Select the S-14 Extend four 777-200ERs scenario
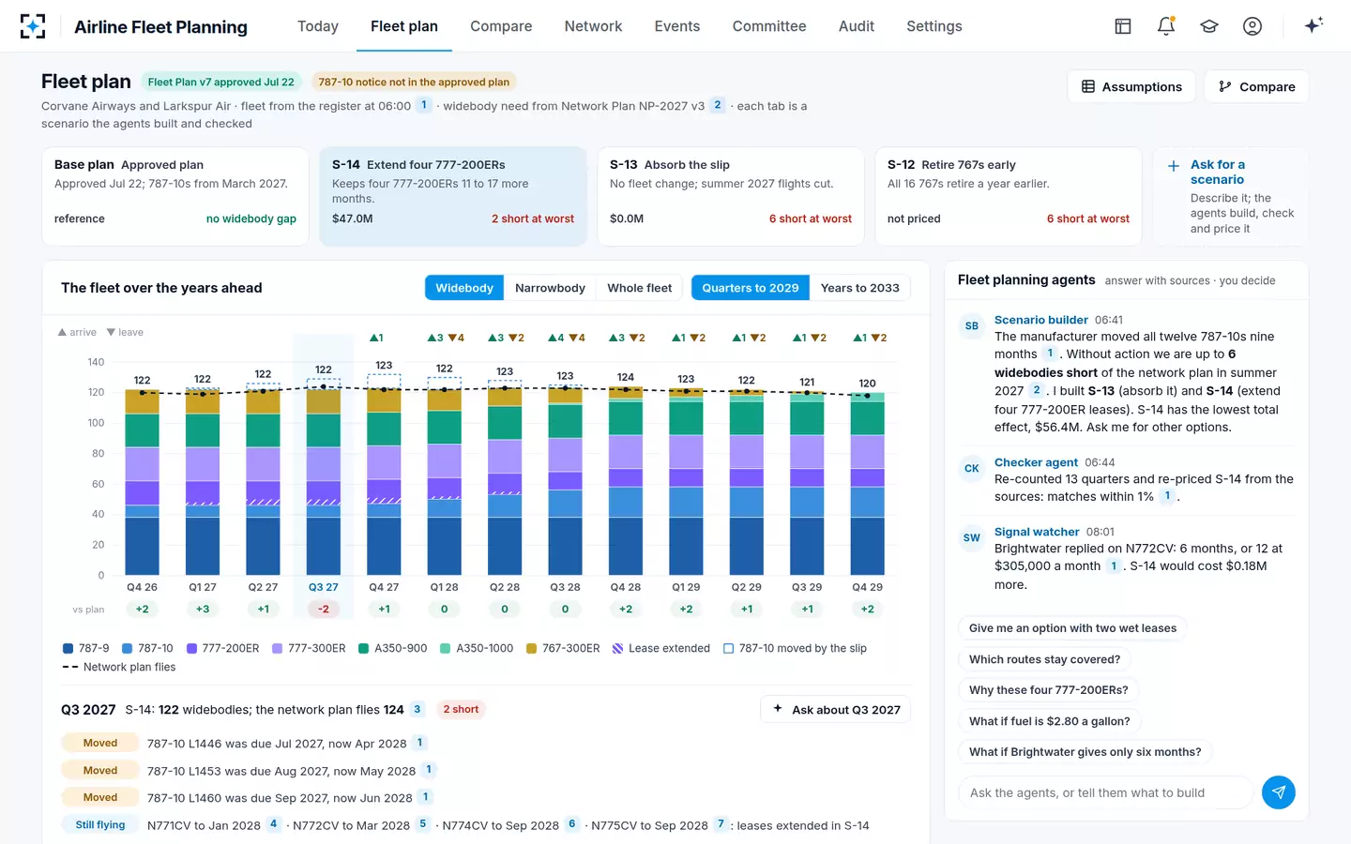The image size is (1351, 844). [453, 196]
